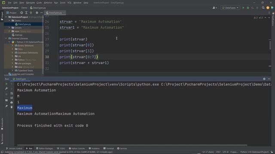Clear console output with trash icon
This screenshot has height=154, width=275.
12,107
